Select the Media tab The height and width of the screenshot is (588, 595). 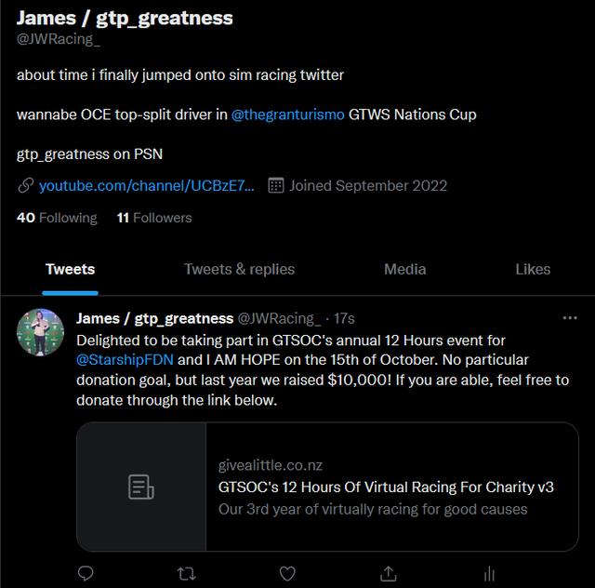(x=405, y=269)
